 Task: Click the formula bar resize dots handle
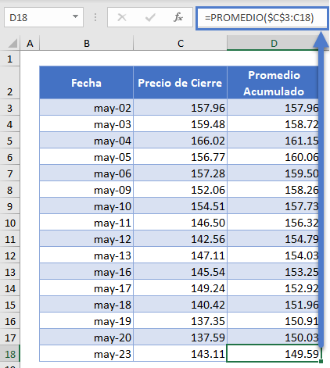(x=95, y=17)
